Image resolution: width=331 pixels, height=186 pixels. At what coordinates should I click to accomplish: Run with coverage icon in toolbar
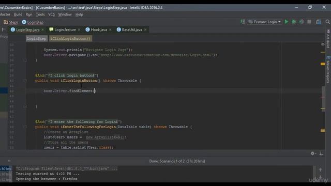point(302,22)
